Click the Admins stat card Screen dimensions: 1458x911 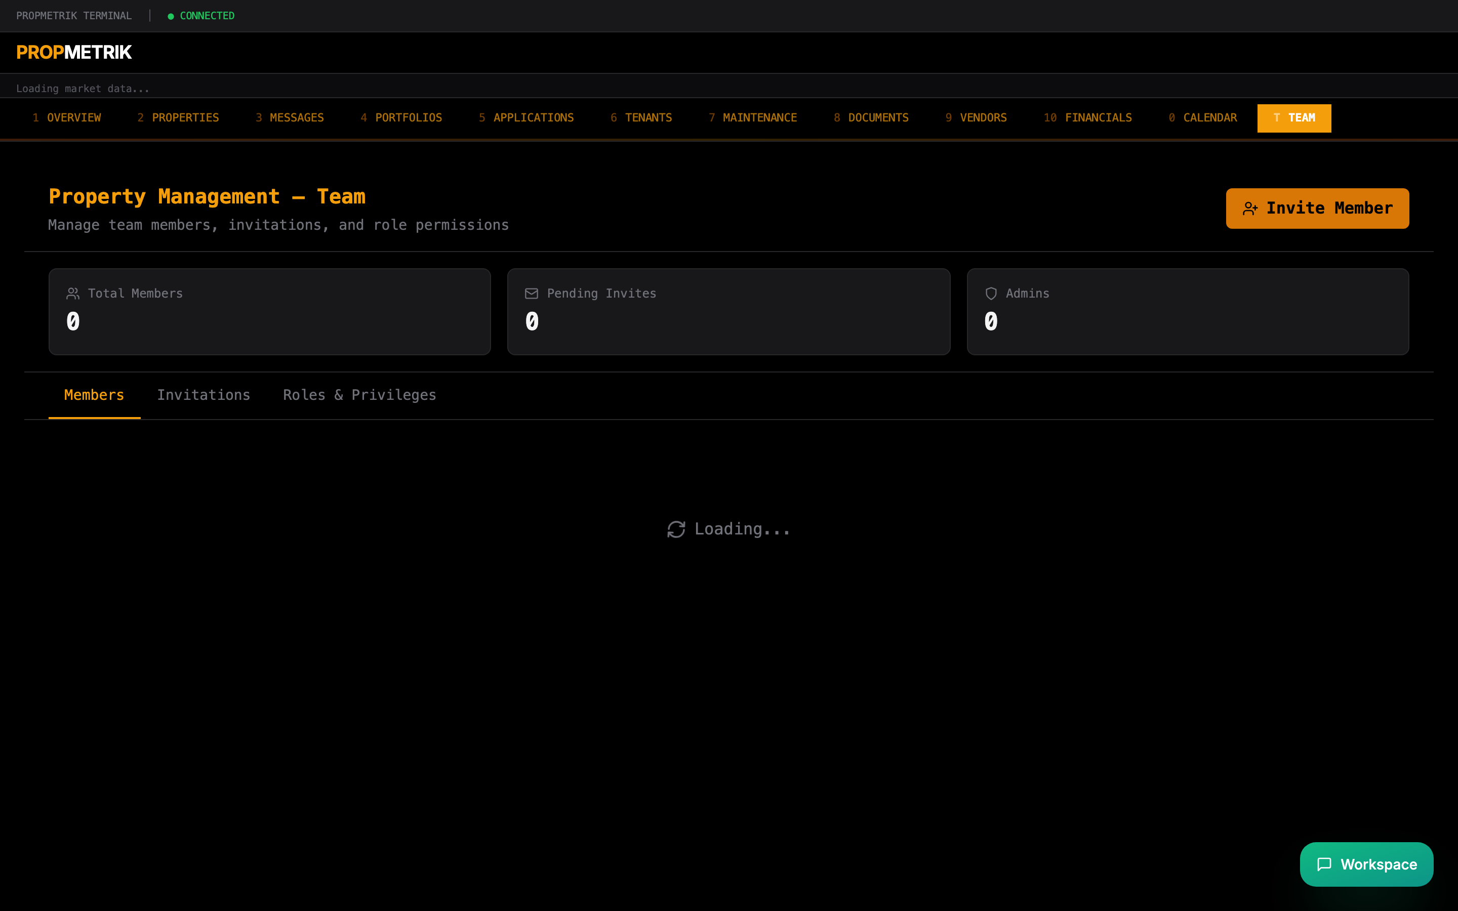pos(1188,311)
